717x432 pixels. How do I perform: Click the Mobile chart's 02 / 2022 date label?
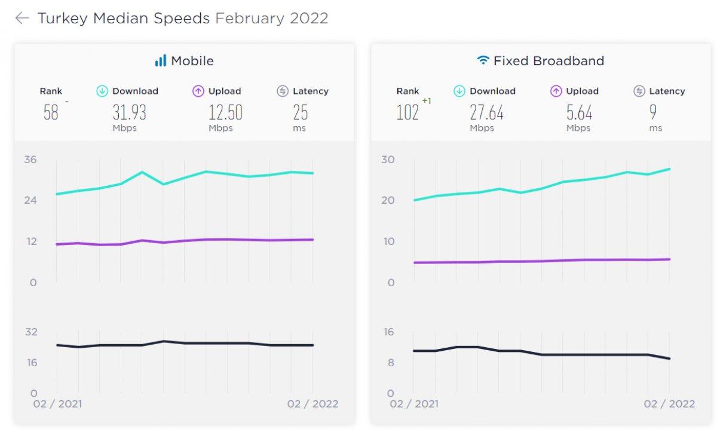[x=312, y=404]
